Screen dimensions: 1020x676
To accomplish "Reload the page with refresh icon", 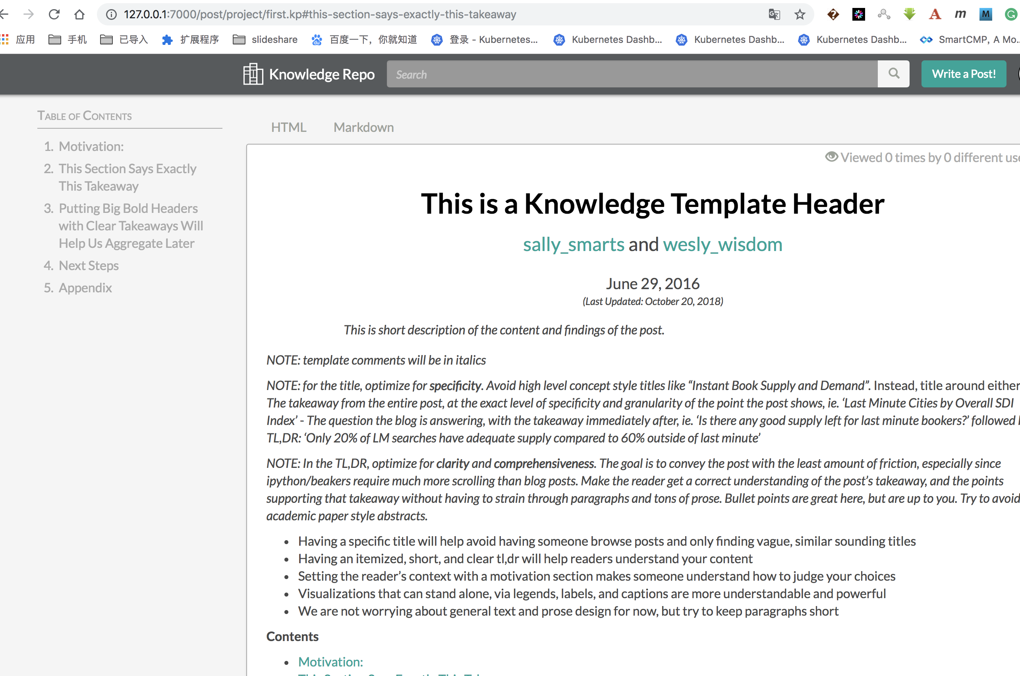I will (54, 14).
